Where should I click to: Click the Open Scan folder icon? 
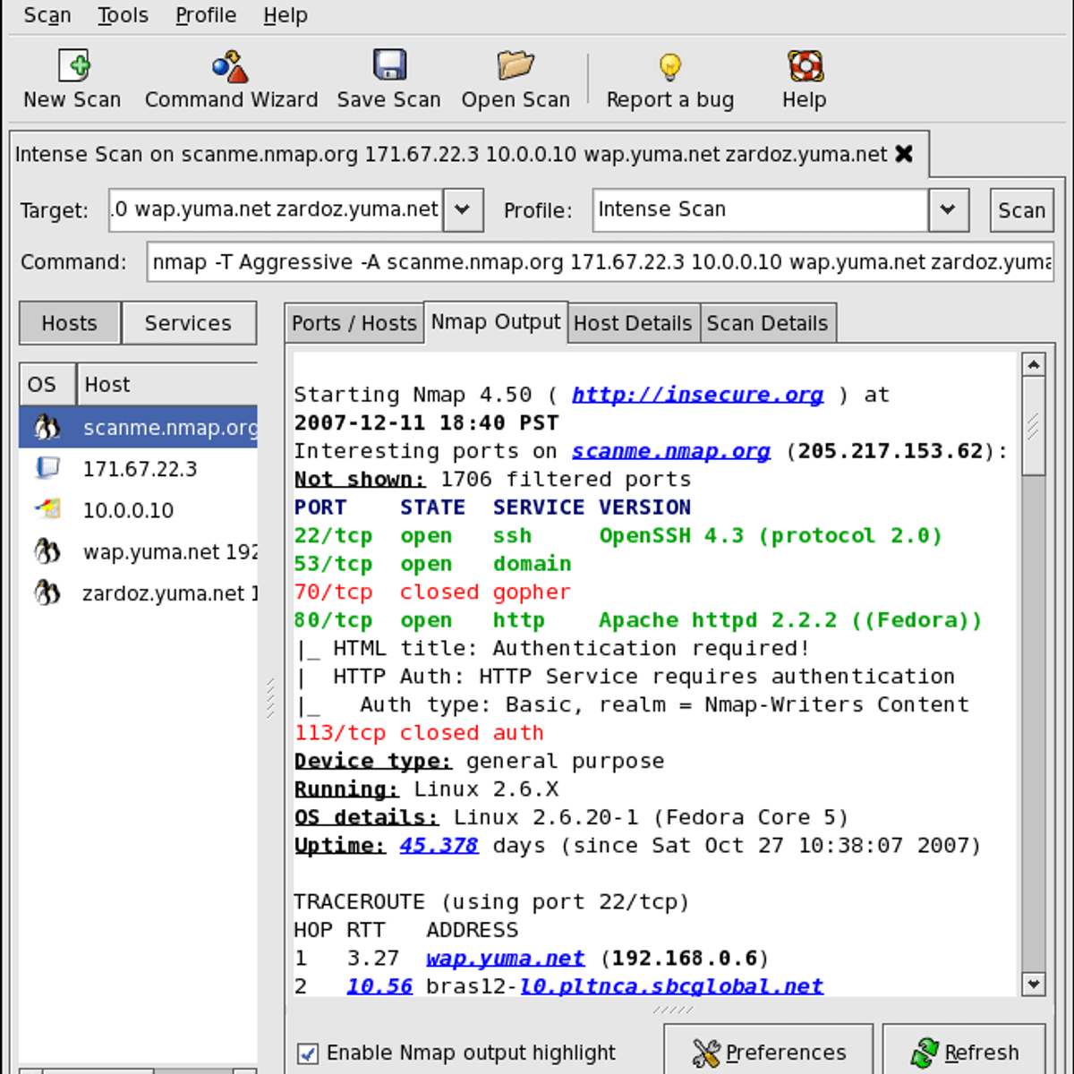point(516,66)
